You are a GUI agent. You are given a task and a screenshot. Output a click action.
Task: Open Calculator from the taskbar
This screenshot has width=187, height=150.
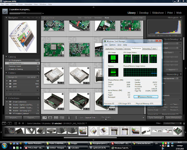coord(78,148)
